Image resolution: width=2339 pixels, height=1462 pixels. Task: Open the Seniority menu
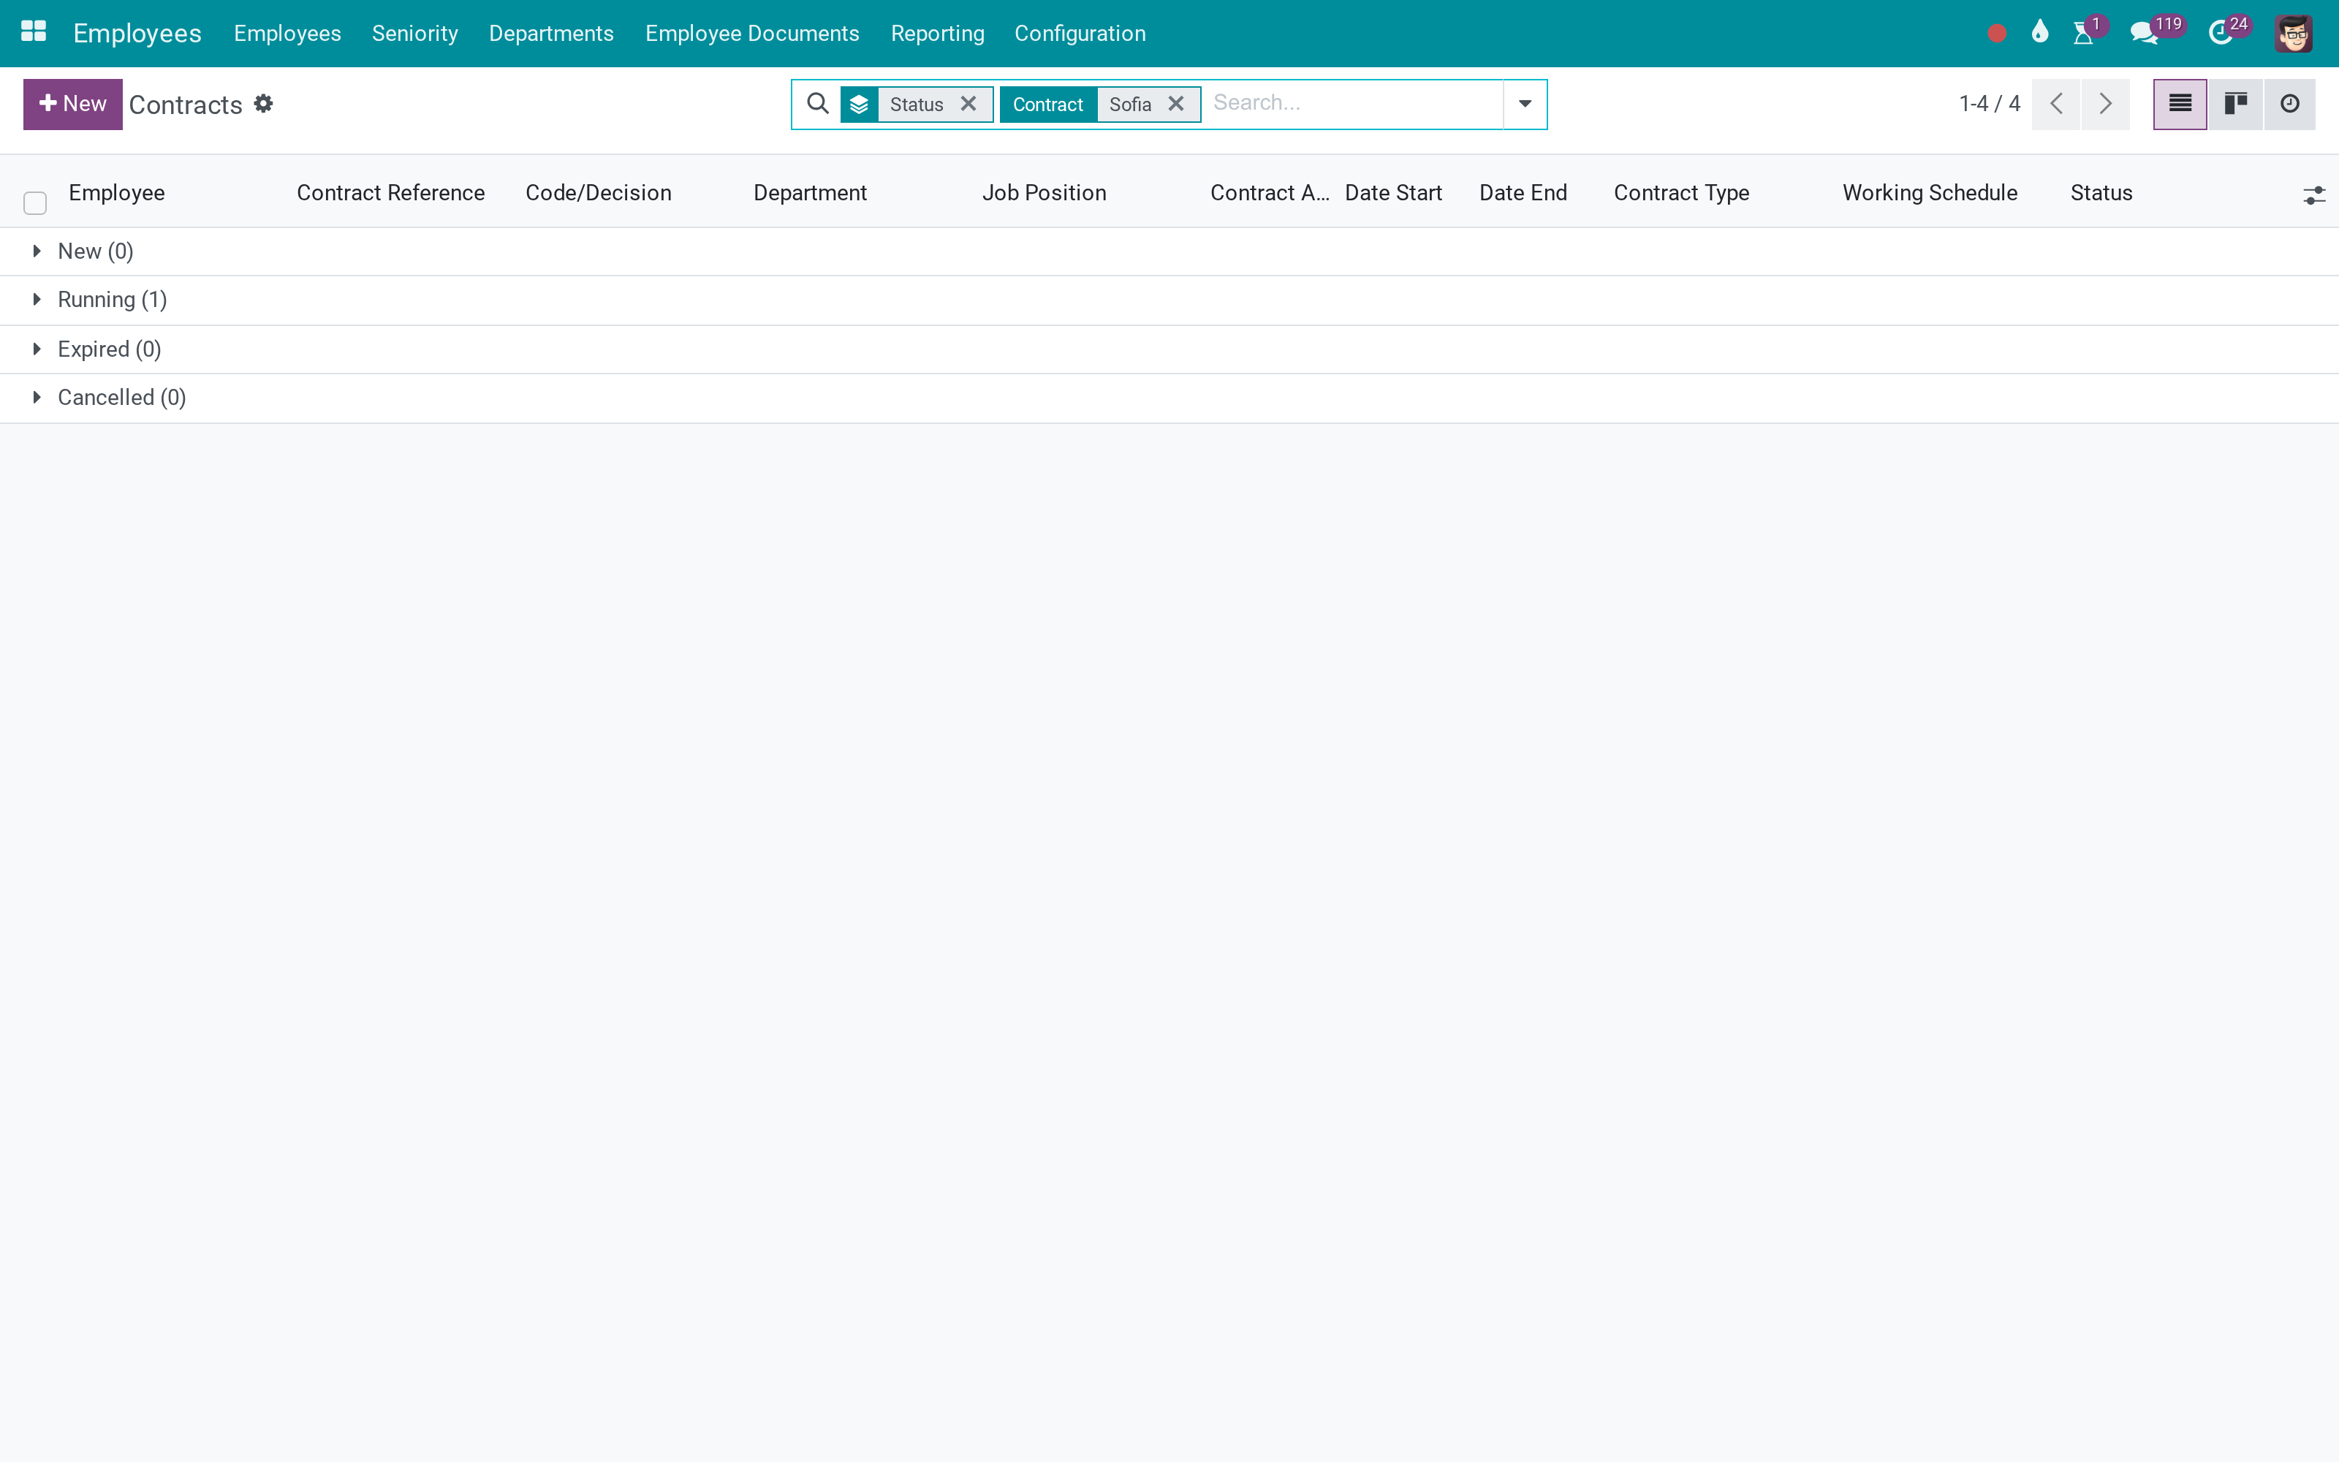[414, 34]
